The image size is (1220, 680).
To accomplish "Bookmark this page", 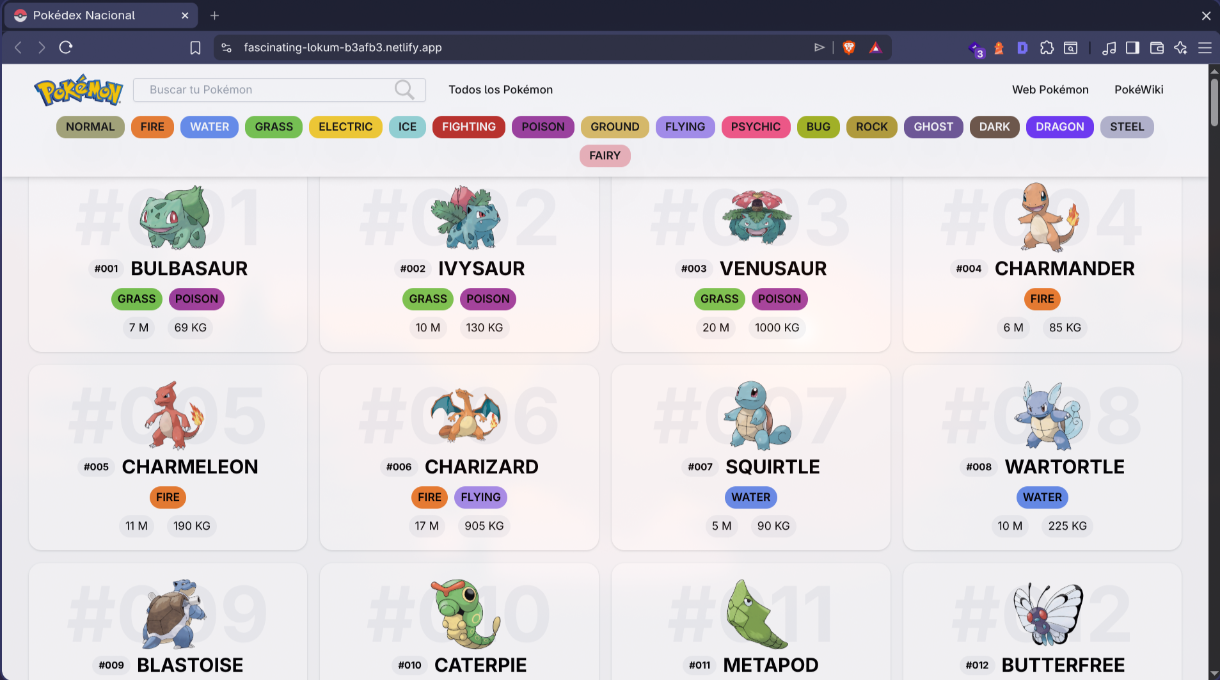I will pyautogui.click(x=195, y=47).
